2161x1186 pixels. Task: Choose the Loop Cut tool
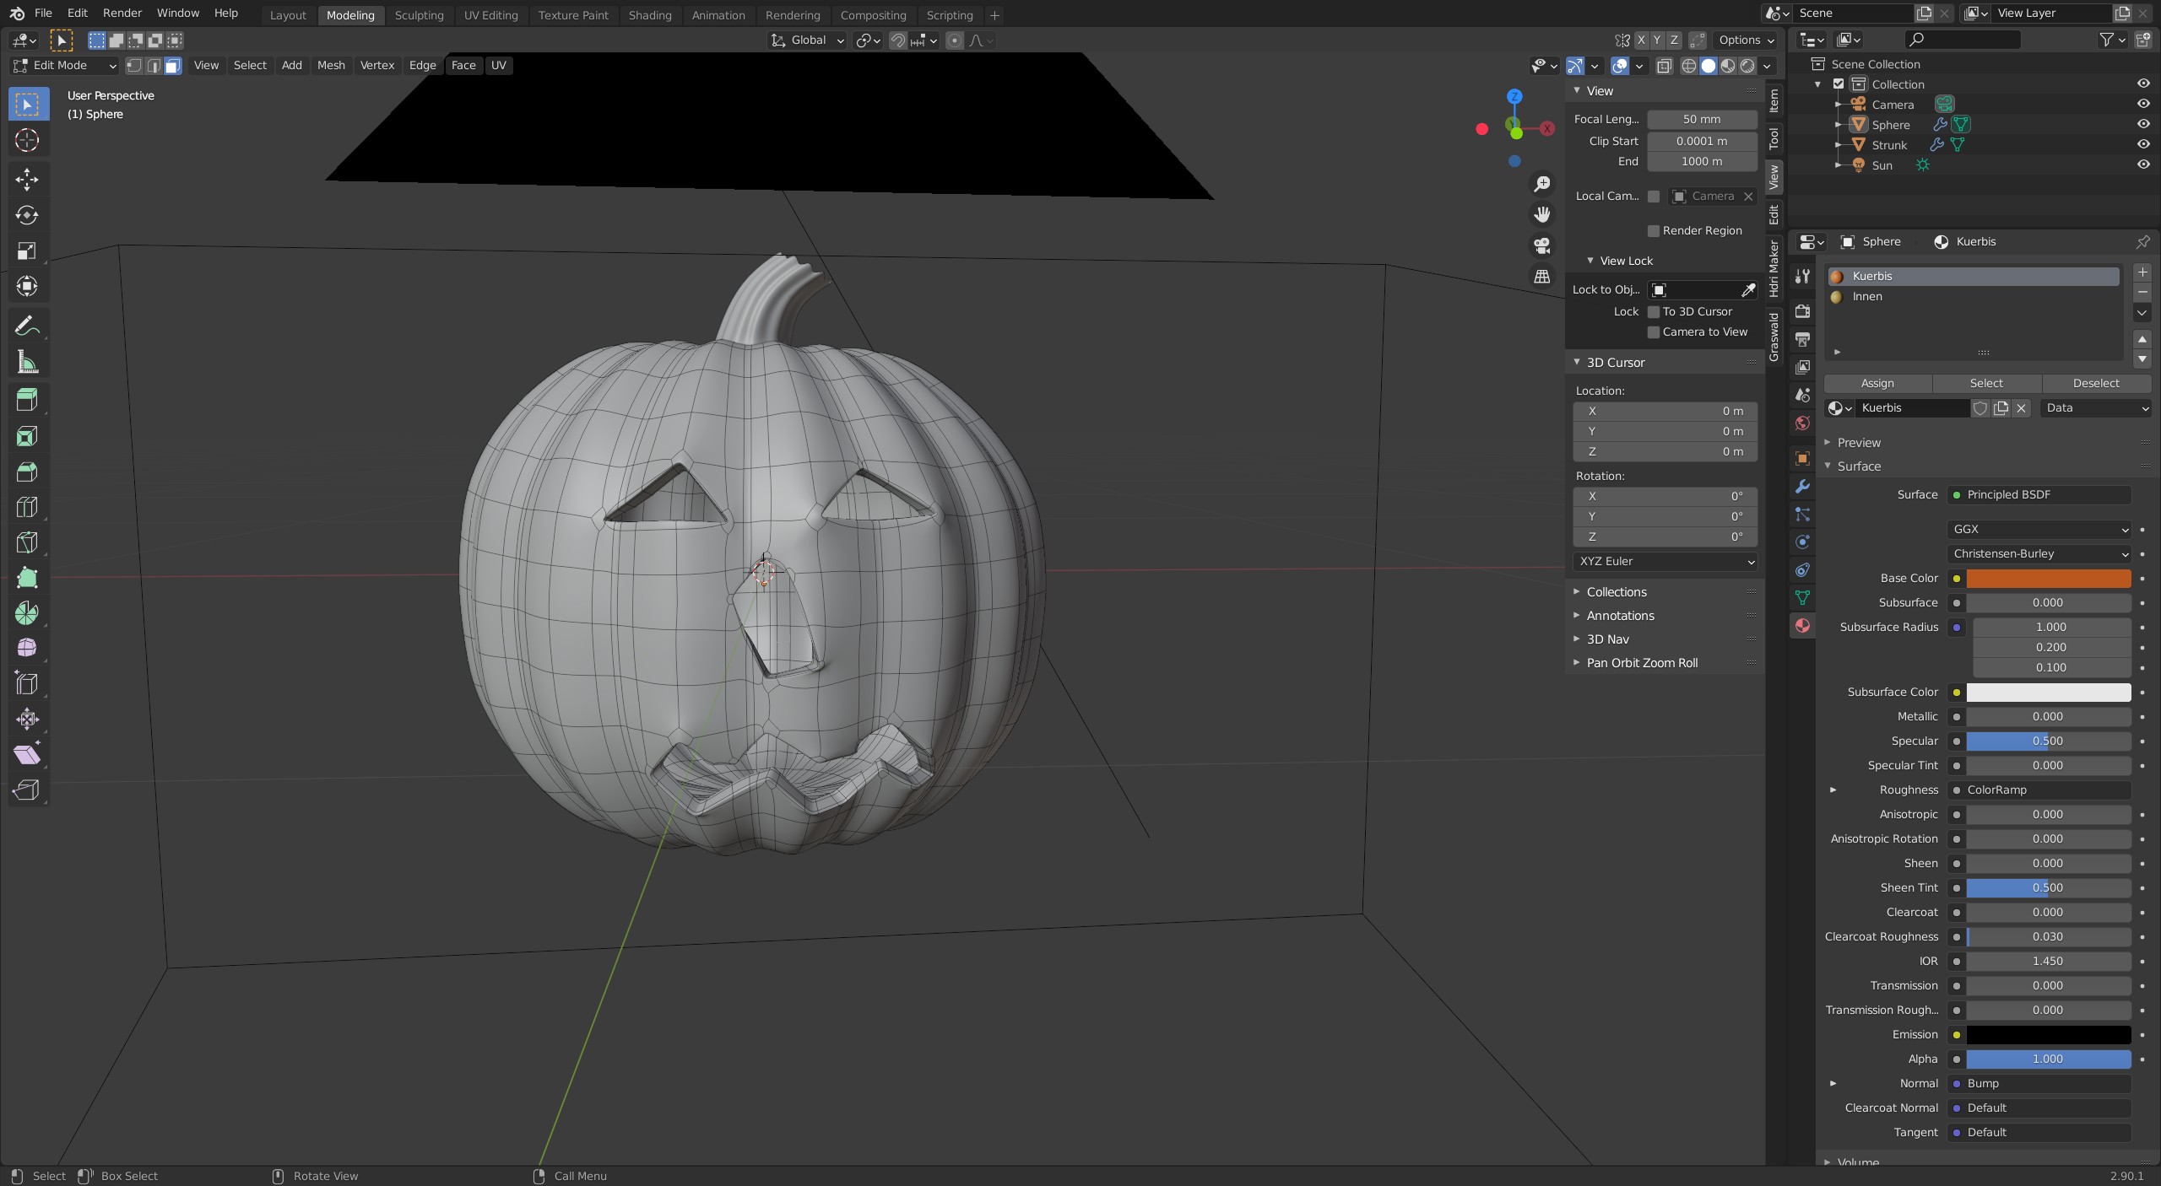click(27, 507)
